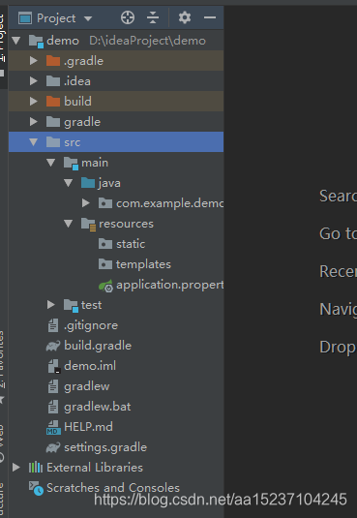
Task: Select the src folder icon
Action: [53, 142]
